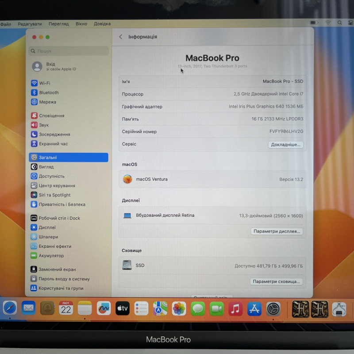Click Докладніше service button

pos(285,145)
